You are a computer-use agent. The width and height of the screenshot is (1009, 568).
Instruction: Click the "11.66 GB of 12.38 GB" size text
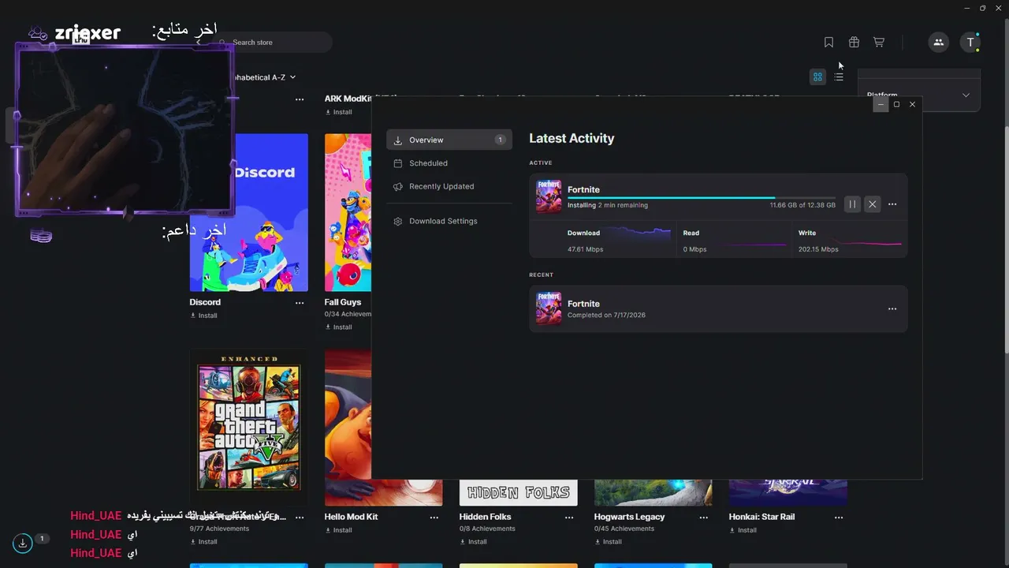[x=802, y=205]
